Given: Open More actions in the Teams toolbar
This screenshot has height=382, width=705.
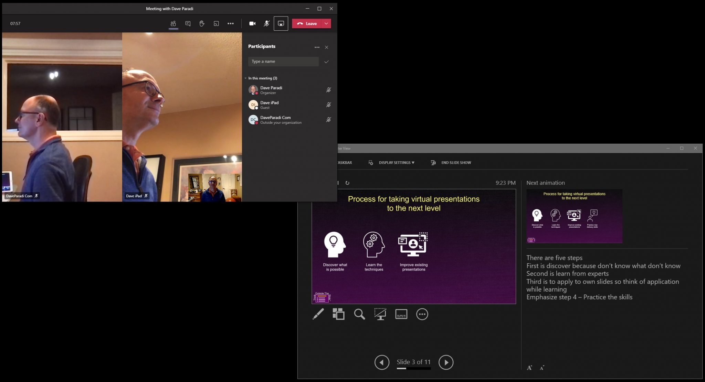Looking at the screenshot, I should 231,23.
